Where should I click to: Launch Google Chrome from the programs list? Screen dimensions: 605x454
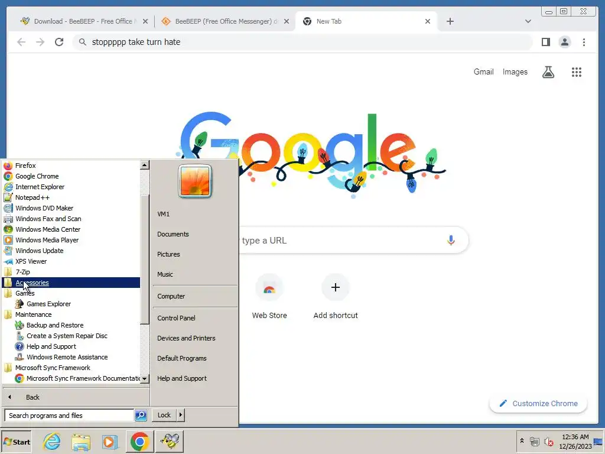coord(37,176)
